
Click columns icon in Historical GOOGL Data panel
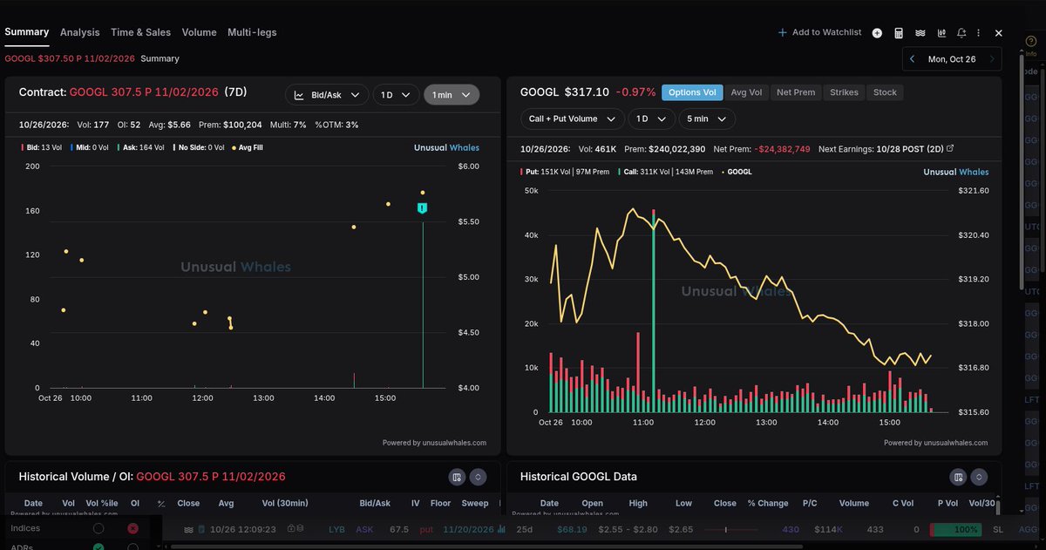click(958, 477)
